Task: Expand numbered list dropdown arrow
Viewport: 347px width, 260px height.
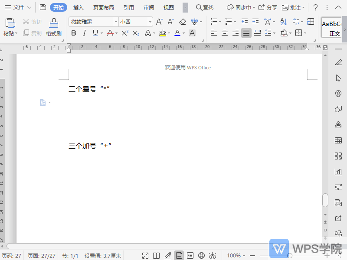Action: click(235, 22)
